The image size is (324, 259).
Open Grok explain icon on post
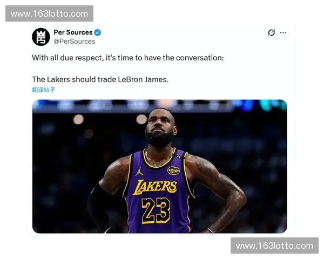coord(271,32)
